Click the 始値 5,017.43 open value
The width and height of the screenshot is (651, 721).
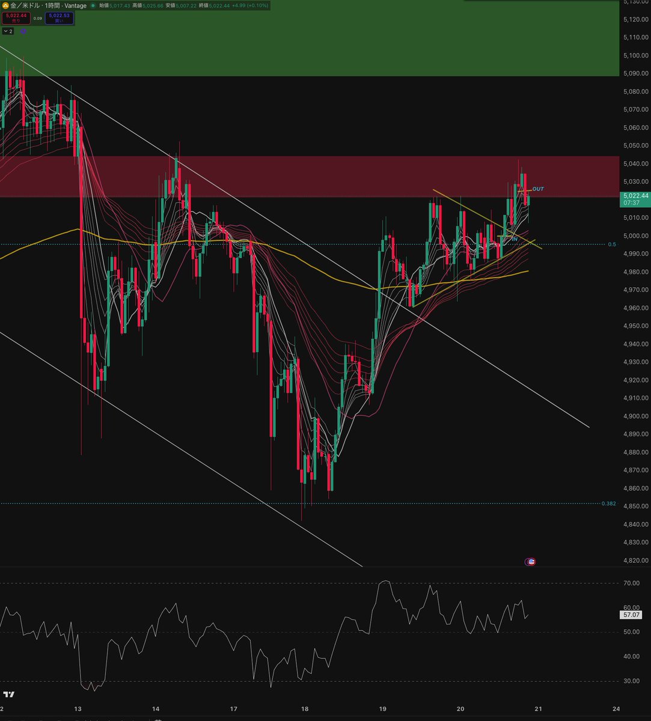[113, 5]
